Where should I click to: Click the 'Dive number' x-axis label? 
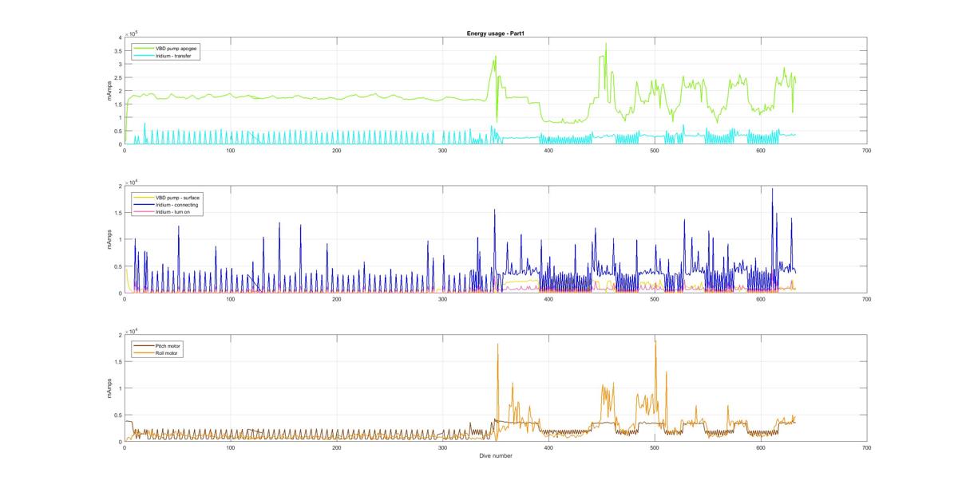point(496,456)
